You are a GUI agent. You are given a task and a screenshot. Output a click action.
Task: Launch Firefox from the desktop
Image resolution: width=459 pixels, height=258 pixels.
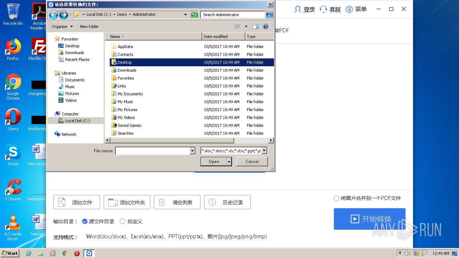tap(13, 49)
